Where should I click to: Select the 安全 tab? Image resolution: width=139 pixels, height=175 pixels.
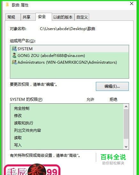pos(44,17)
